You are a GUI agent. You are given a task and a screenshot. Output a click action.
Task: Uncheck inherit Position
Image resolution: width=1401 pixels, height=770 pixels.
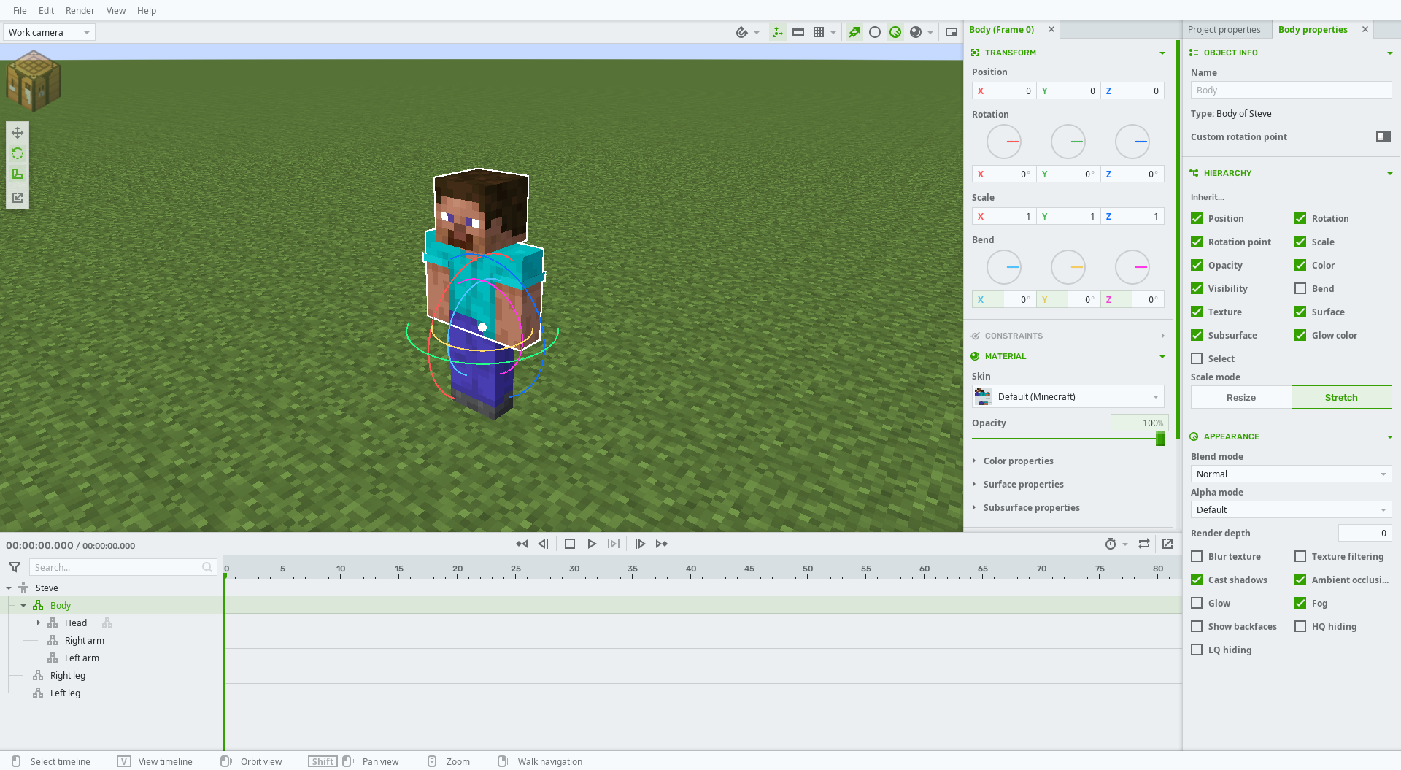[x=1197, y=218]
